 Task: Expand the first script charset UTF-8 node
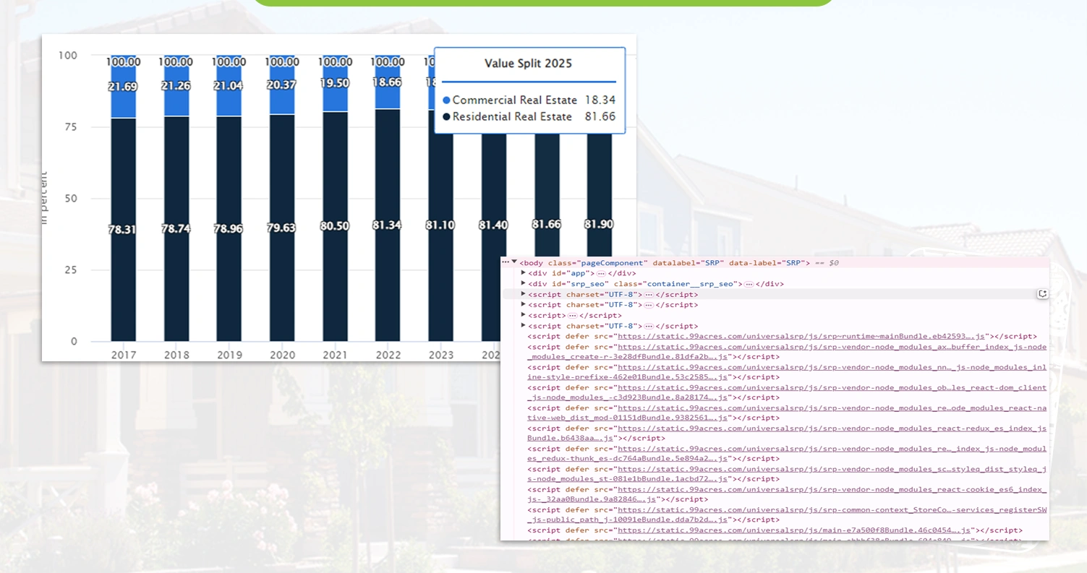click(x=523, y=294)
